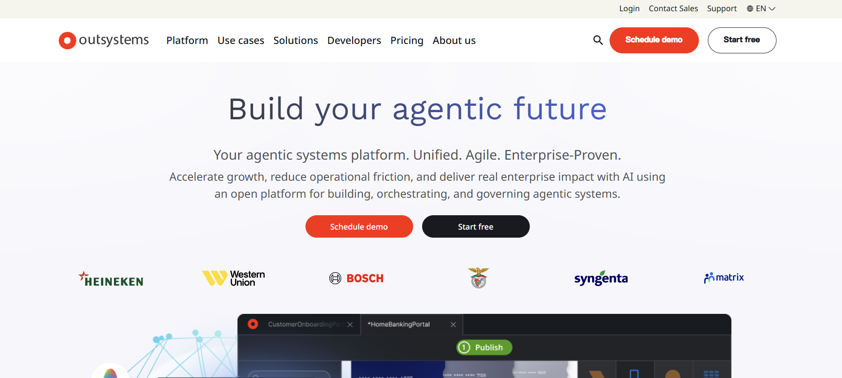This screenshot has height=378, width=842.
Task: Open the Solutions menu
Action: click(x=296, y=40)
